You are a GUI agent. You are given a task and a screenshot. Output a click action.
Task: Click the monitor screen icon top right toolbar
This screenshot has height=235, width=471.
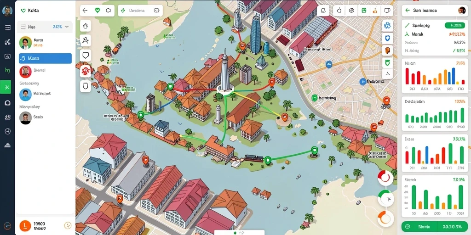coord(387,11)
